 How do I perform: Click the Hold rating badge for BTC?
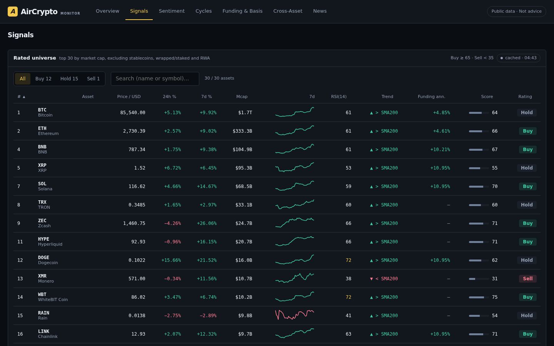(x=527, y=113)
